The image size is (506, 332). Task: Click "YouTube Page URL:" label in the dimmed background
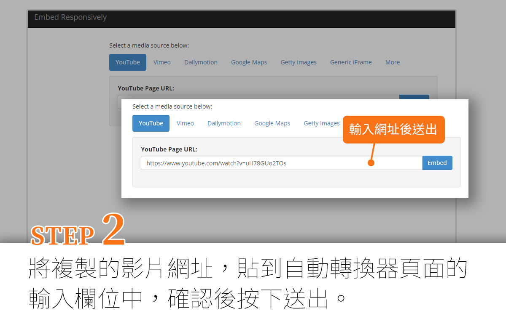(x=146, y=88)
